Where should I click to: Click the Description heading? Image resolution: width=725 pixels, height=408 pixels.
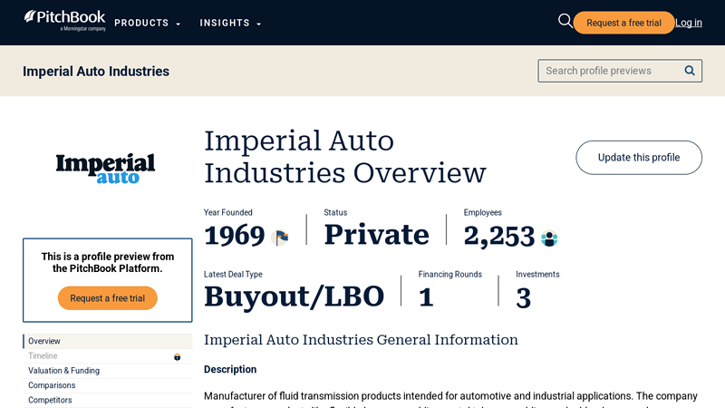[230, 370]
